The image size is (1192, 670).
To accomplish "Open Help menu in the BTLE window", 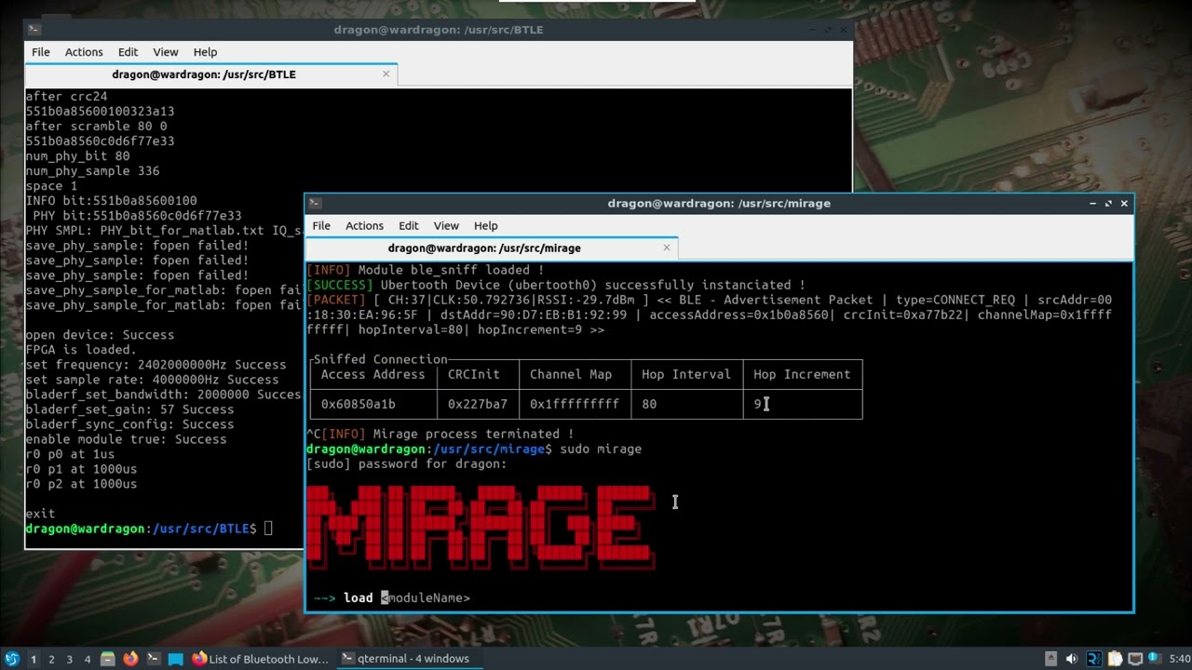I will coord(205,52).
